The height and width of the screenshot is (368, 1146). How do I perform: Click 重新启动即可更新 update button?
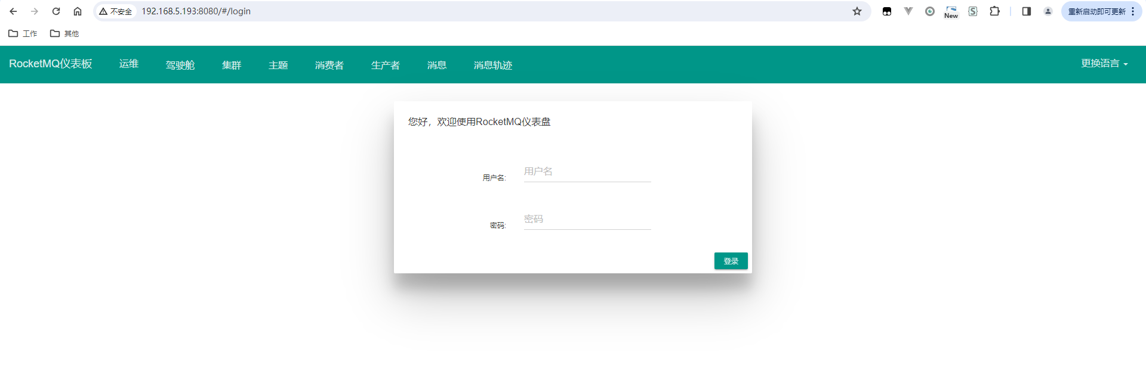tap(1097, 11)
